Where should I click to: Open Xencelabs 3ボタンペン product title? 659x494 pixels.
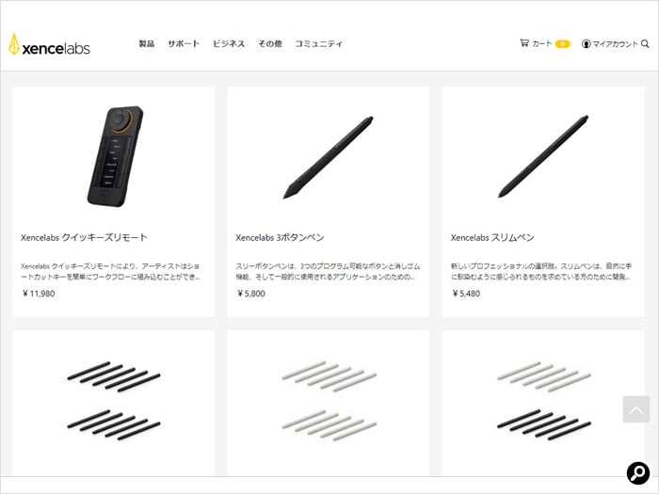(280, 237)
